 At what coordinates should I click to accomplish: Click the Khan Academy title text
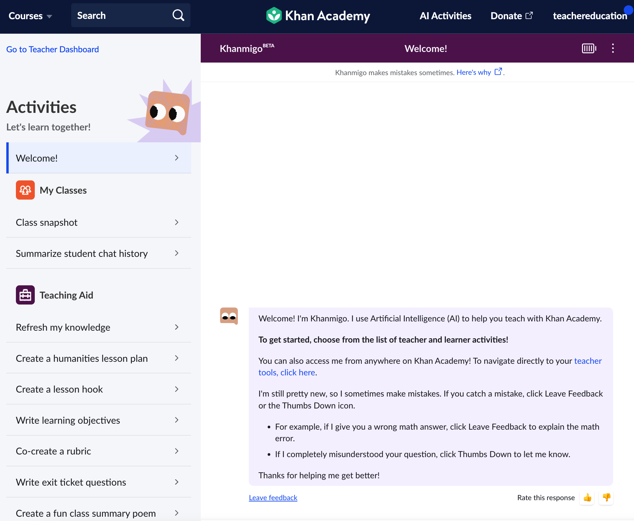327,16
